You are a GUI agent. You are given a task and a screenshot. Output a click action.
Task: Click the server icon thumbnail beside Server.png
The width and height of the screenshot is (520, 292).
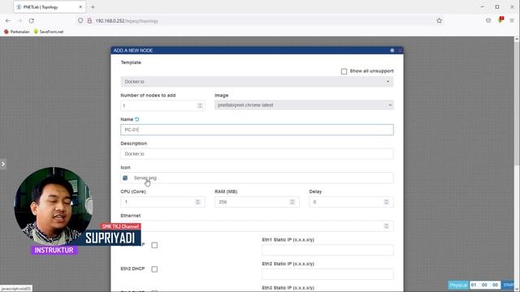point(125,178)
